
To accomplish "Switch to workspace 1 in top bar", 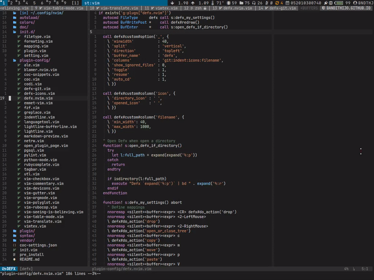I will [x=4, y=3].
